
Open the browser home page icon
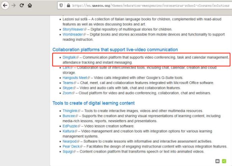[x=30, y=5]
